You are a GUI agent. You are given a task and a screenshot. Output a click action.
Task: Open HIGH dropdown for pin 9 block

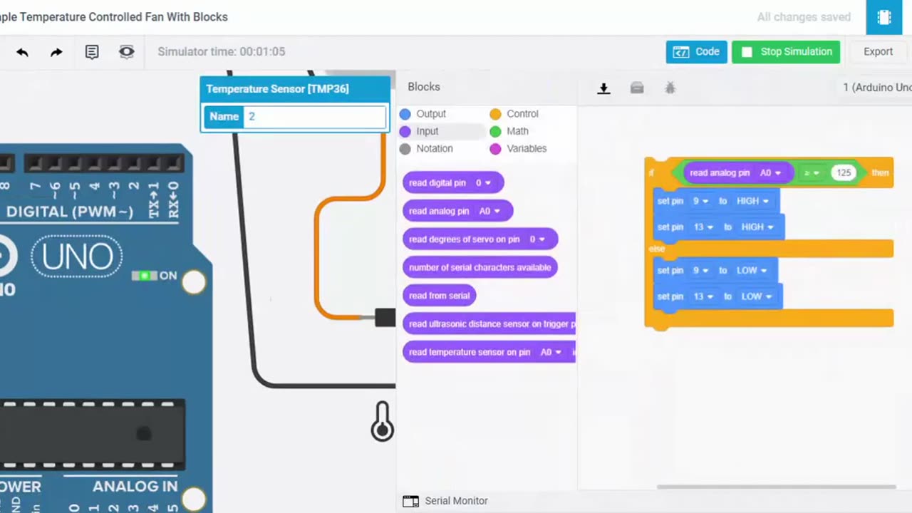click(x=752, y=201)
